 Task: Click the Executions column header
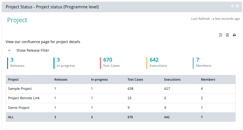pyautogui.click(x=172, y=79)
